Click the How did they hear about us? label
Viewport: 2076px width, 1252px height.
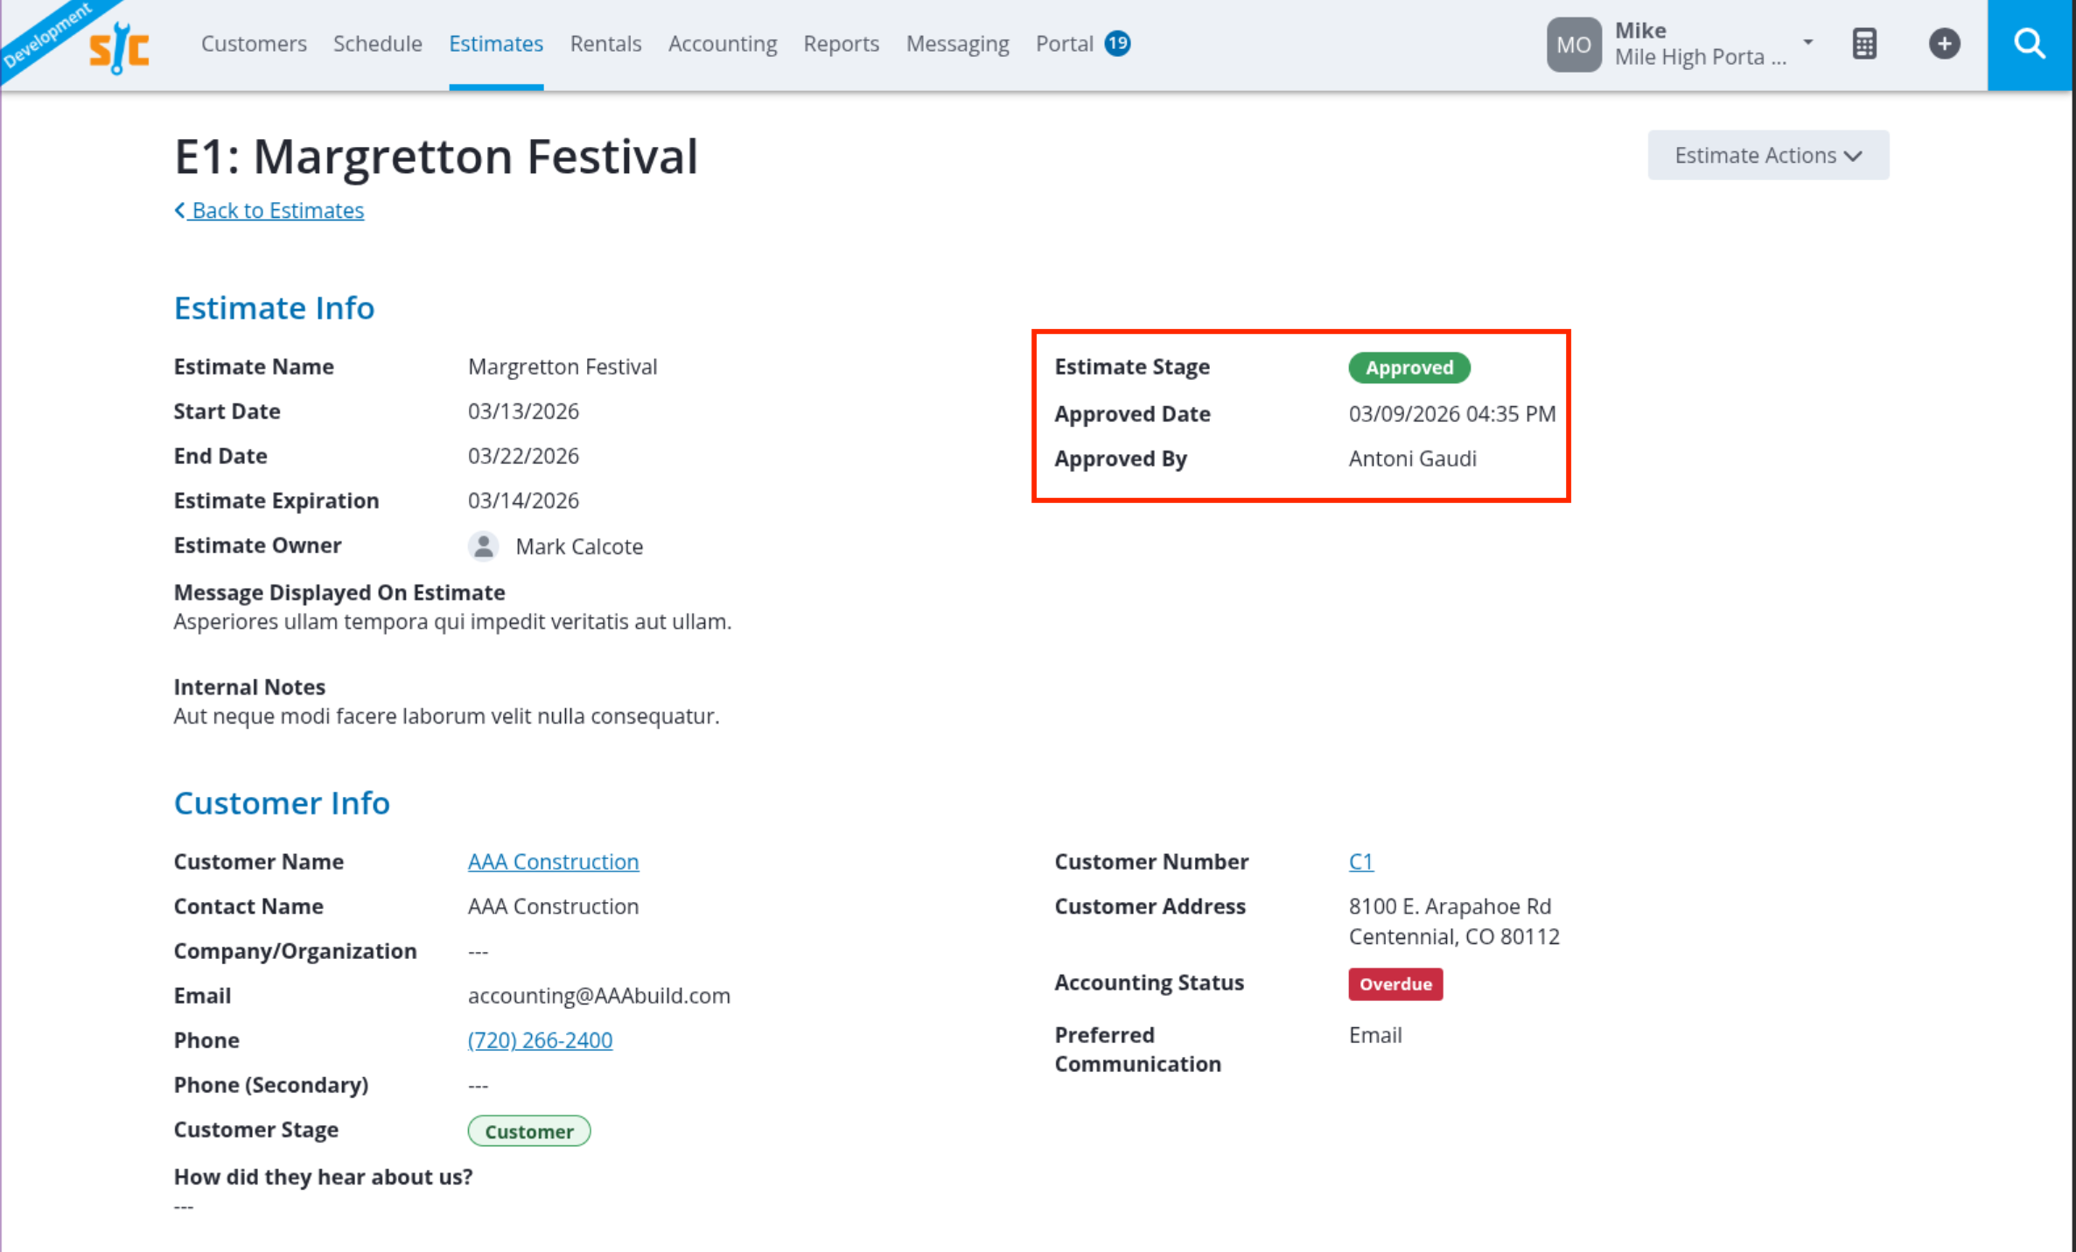tap(323, 1176)
